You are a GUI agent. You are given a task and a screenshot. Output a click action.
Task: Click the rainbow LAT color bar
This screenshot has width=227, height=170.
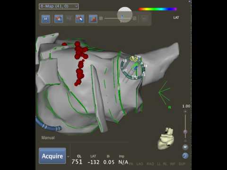pyautogui.click(x=157, y=9)
